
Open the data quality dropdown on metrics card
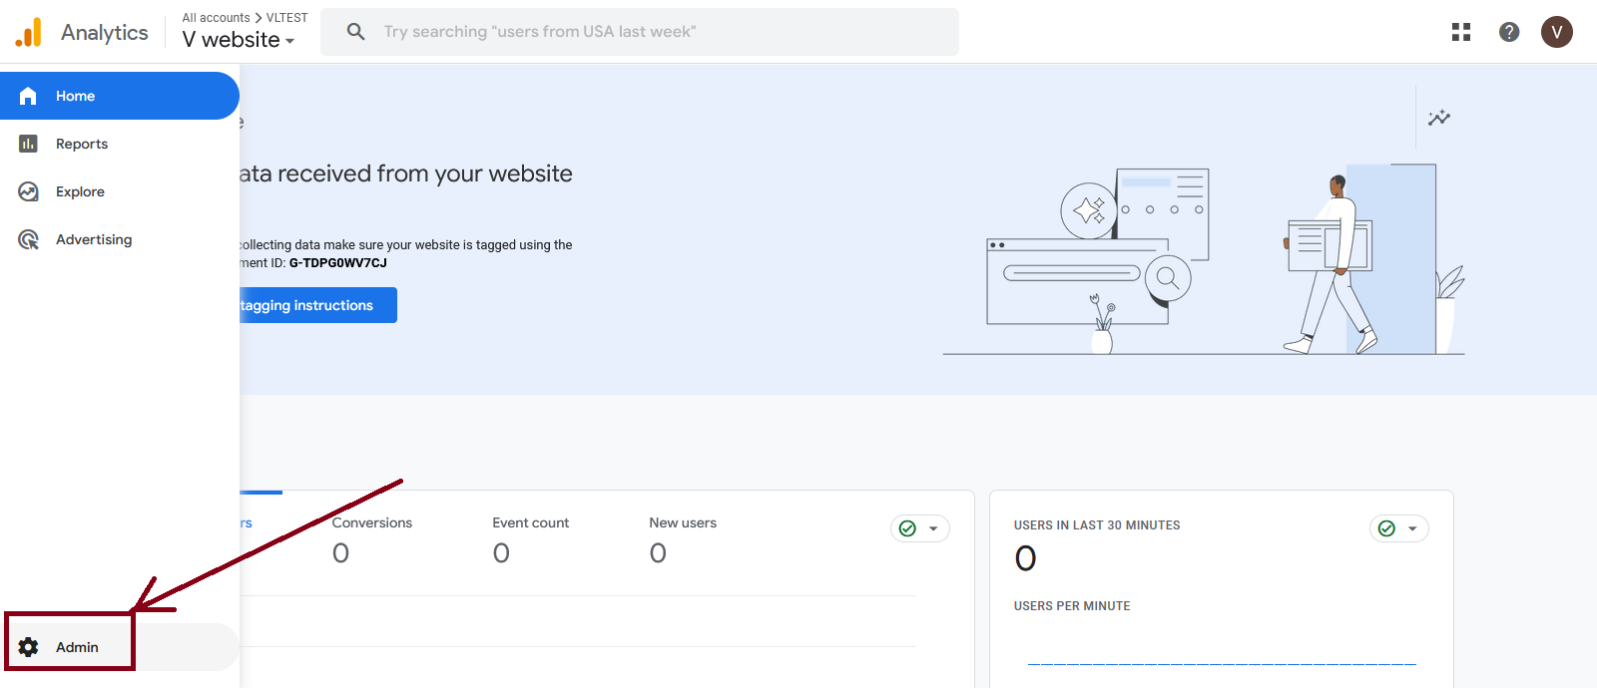click(919, 528)
